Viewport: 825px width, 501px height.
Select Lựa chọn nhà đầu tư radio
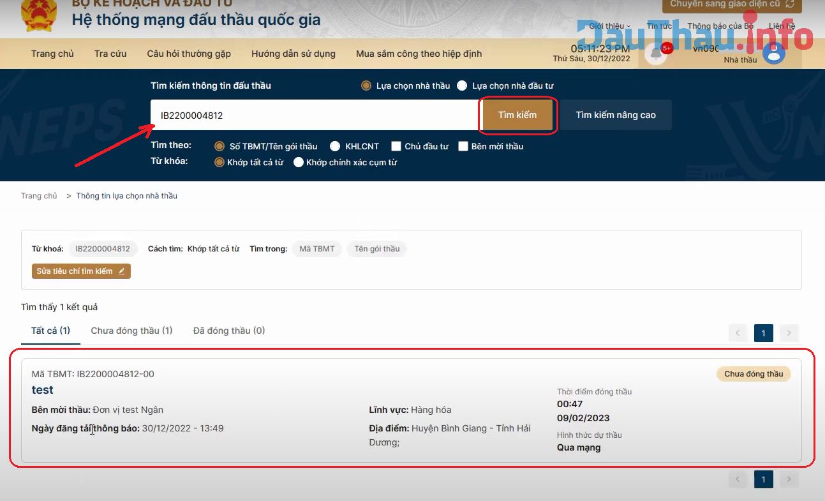coord(462,86)
